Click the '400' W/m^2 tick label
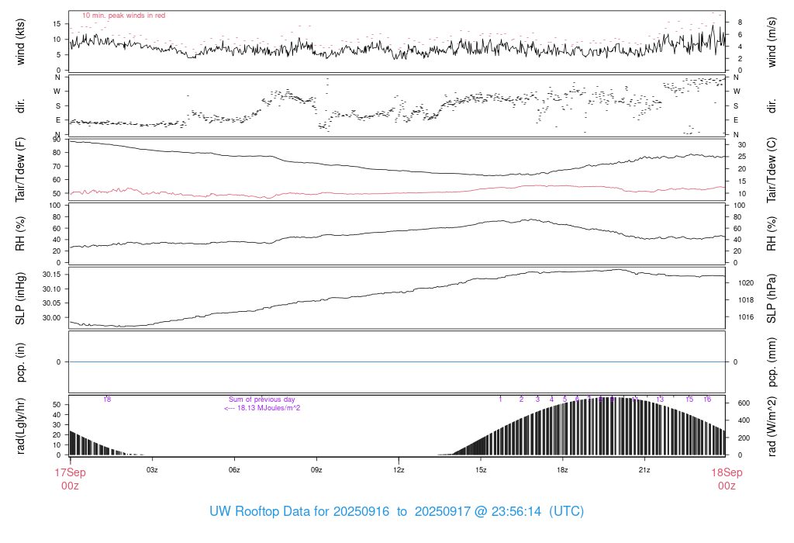This screenshot has height=543, width=794. tap(744, 420)
